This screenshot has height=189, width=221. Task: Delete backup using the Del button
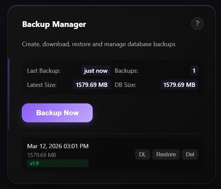click(x=190, y=154)
